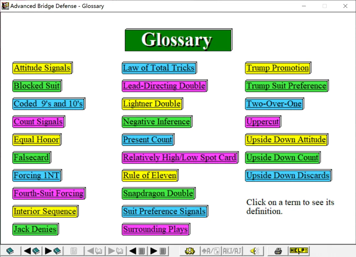
Task: Click the grayed-out next chapter open-book icon
Action: (116, 251)
